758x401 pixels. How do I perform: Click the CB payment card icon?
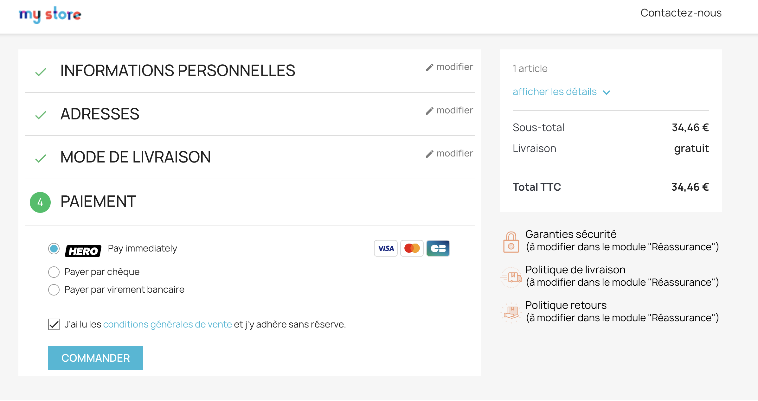pos(438,248)
